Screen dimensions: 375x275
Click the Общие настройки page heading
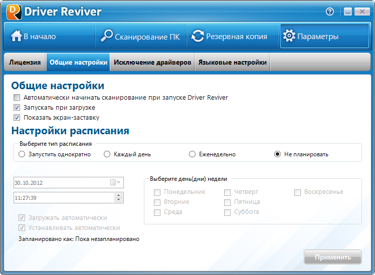[58, 86]
